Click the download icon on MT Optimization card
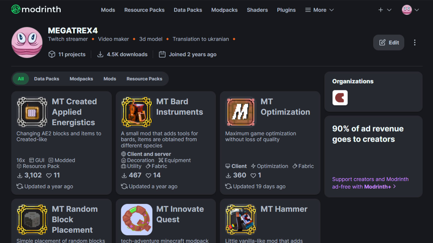433x243 pixels. [228, 175]
